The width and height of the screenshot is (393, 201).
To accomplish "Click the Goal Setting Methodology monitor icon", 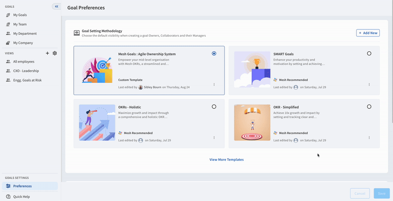I will click(x=77, y=33).
